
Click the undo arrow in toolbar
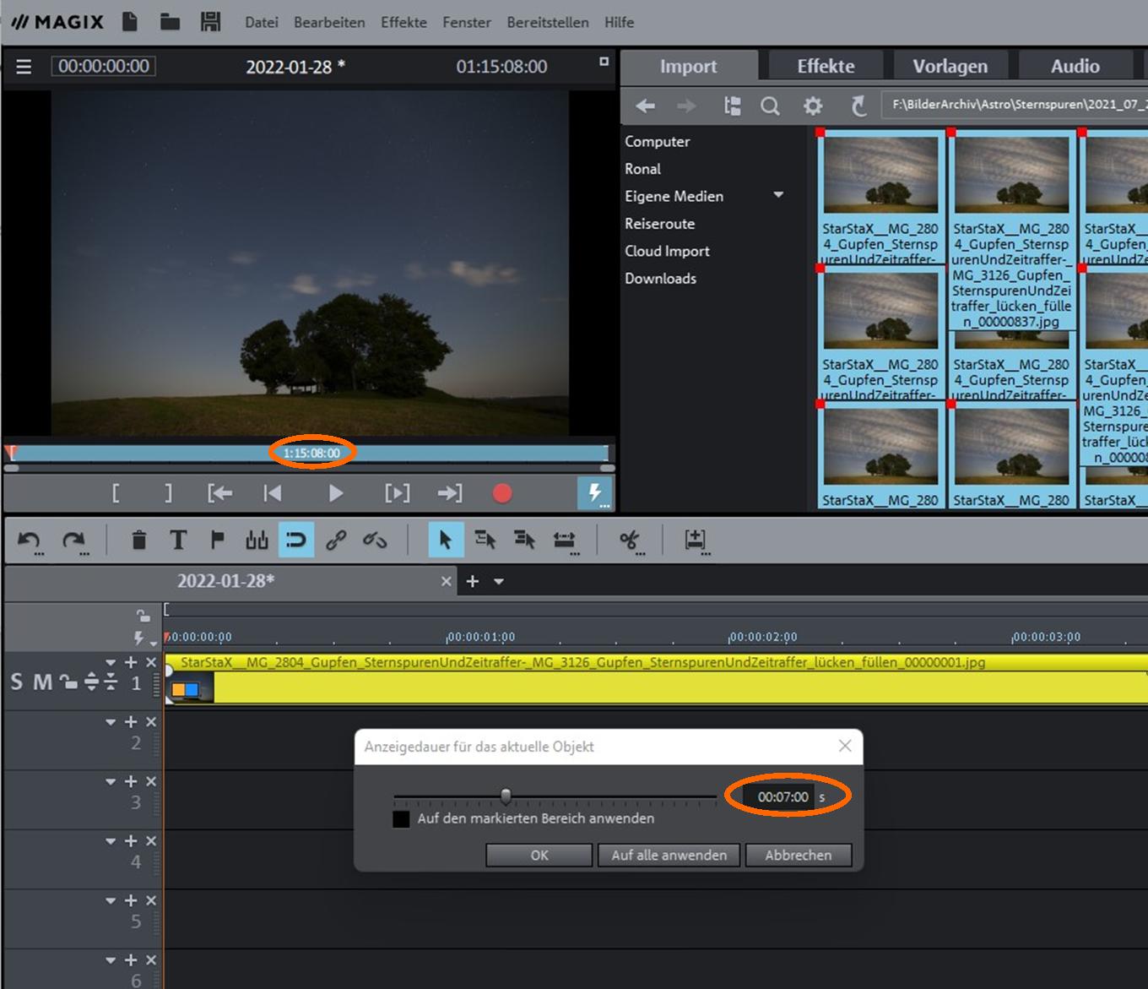tap(29, 540)
